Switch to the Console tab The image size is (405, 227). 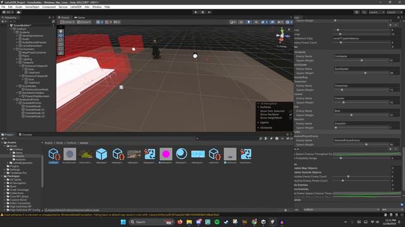click(x=25, y=134)
